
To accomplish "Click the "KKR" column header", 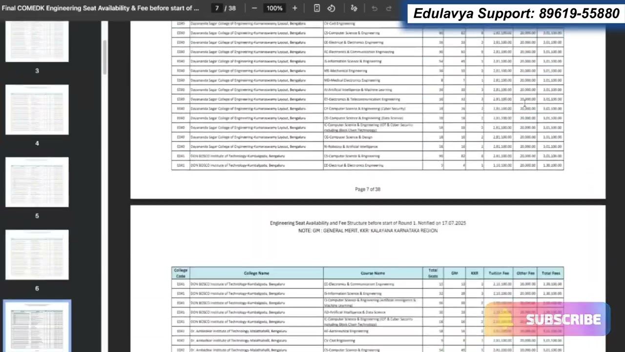I will (474, 273).
